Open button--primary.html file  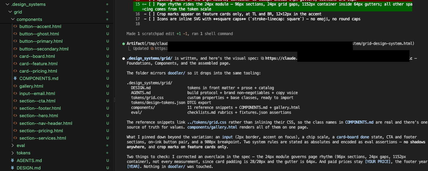coord(41,41)
